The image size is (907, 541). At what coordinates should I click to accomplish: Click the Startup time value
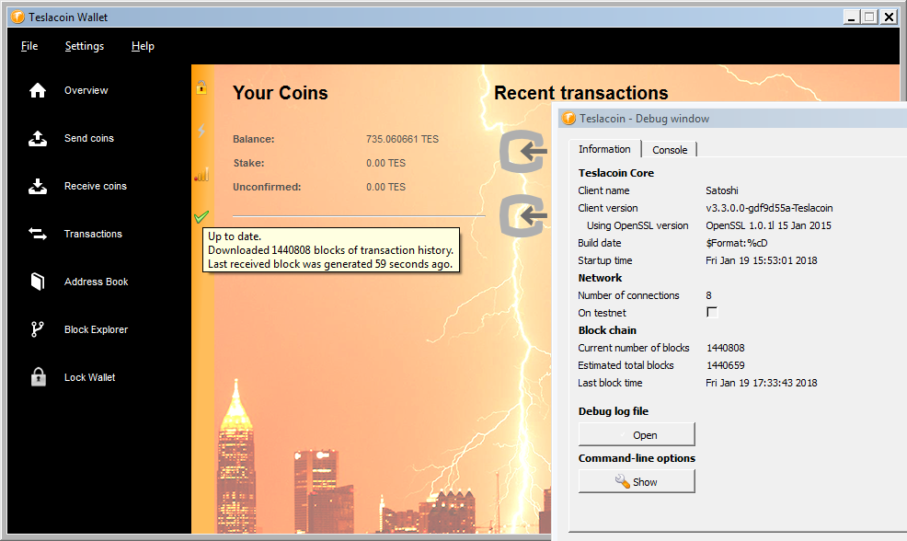pos(762,260)
